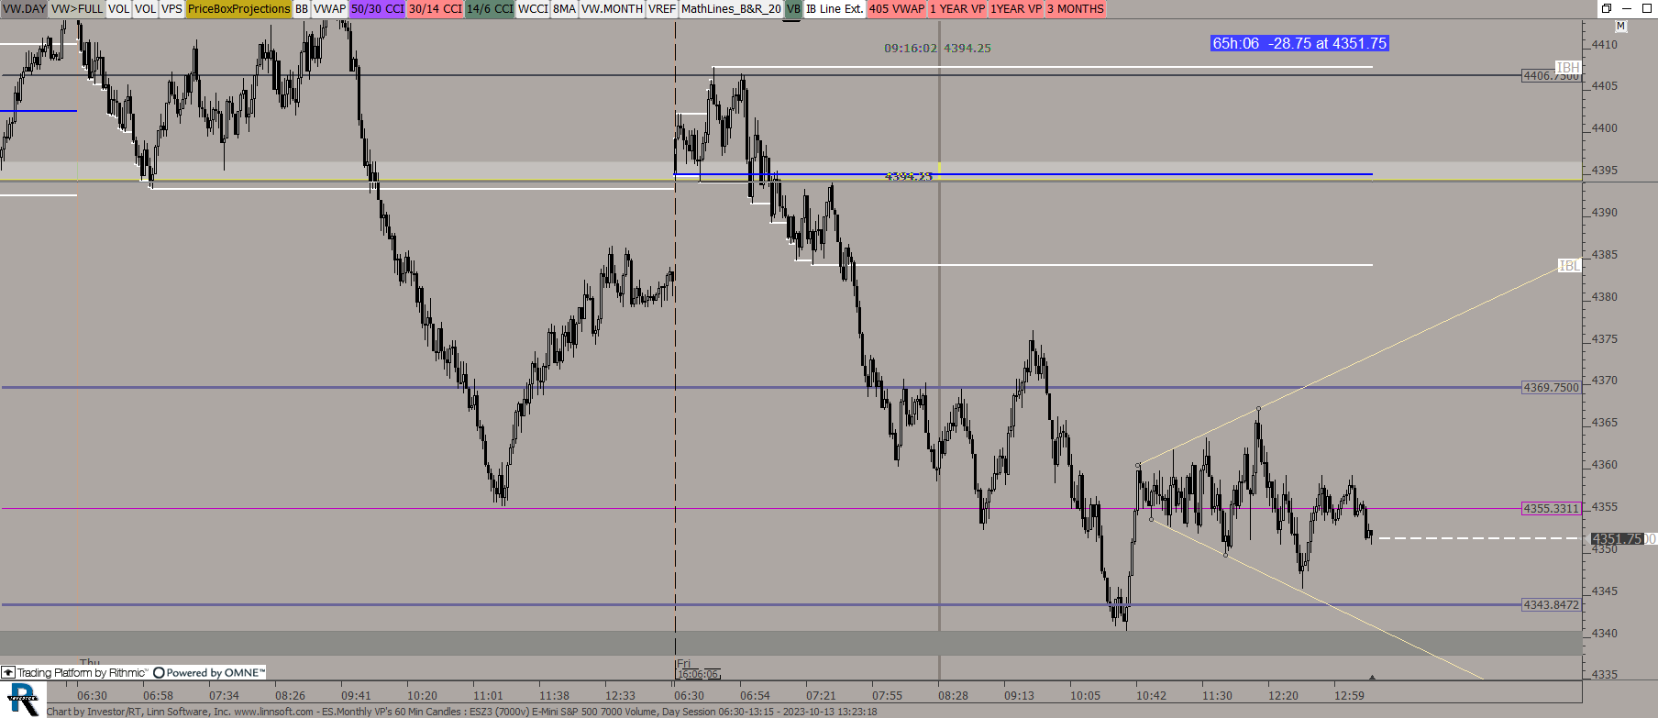Toggle the 50/30 CCI indicator
Viewport: 1658px width, 718px height.
coord(377,9)
